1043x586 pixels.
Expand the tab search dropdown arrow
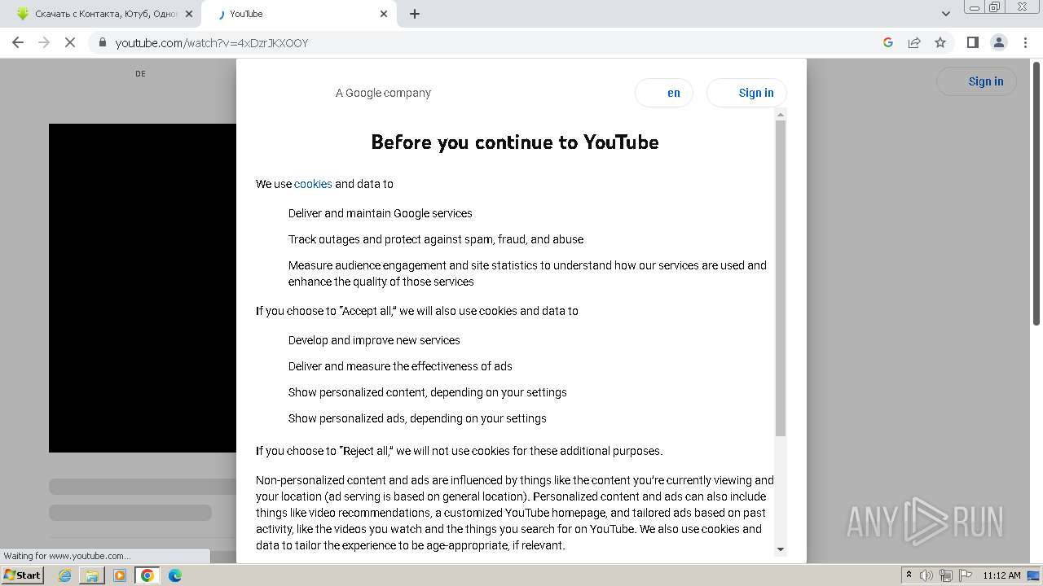(945, 14)
